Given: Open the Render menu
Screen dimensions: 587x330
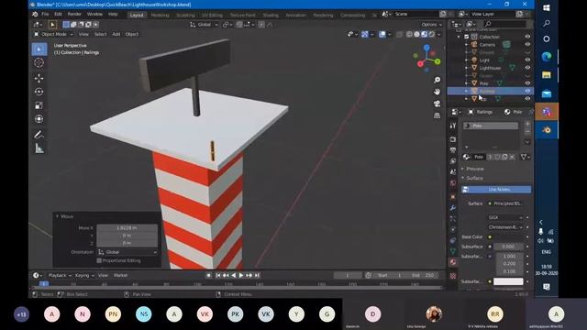Looking at the screenshot, I should pyautogui.click(x=74, y=15).
